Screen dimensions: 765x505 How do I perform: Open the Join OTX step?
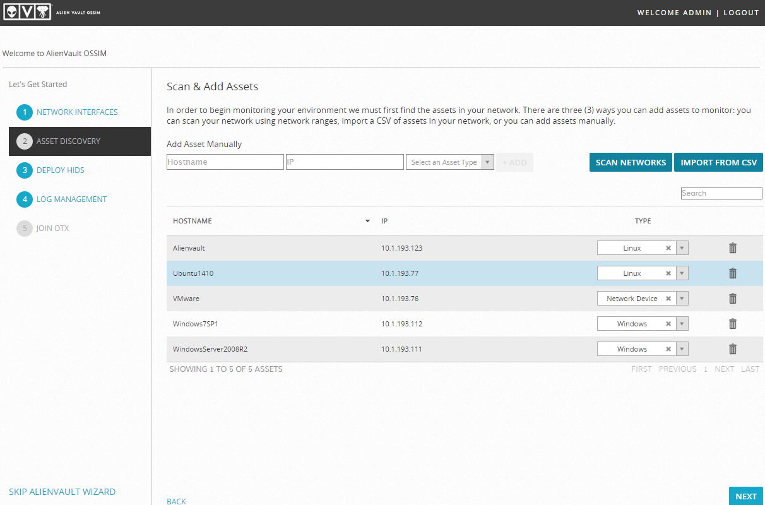[53, 229]
